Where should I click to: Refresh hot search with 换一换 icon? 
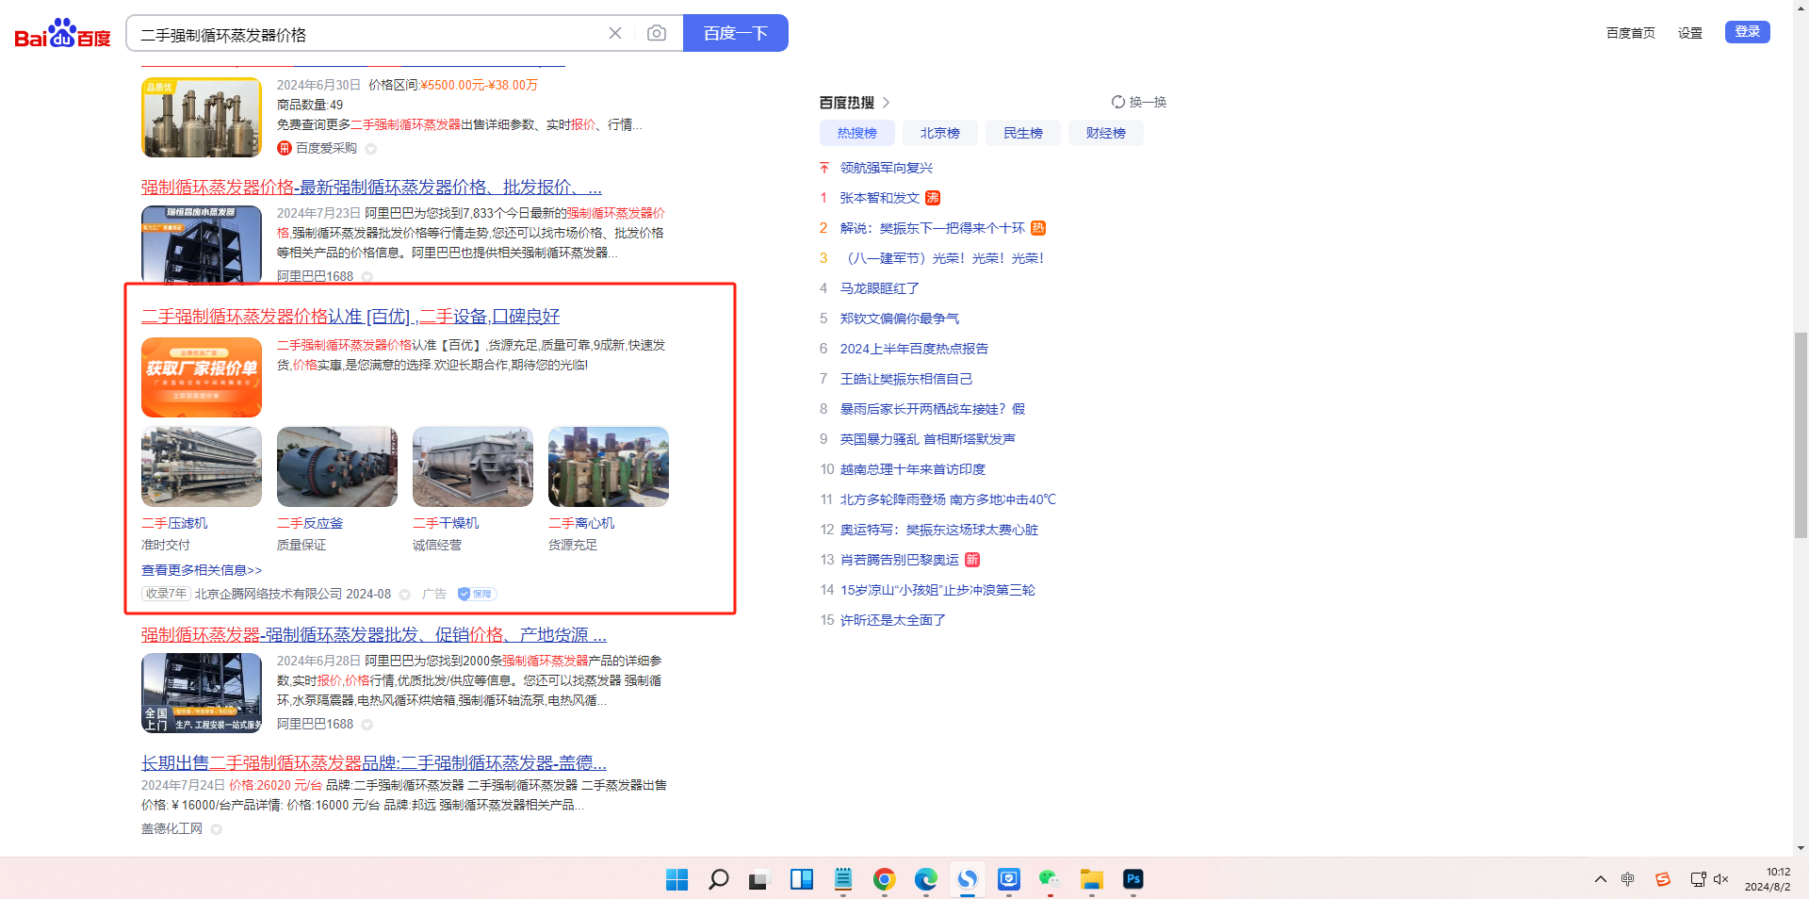(1138, 102)
